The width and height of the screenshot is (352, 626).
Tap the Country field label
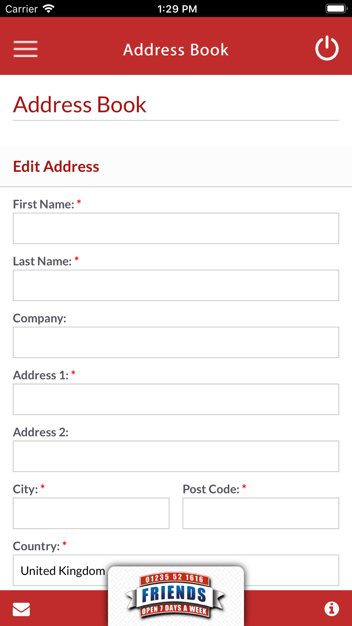tap(36, 546)
